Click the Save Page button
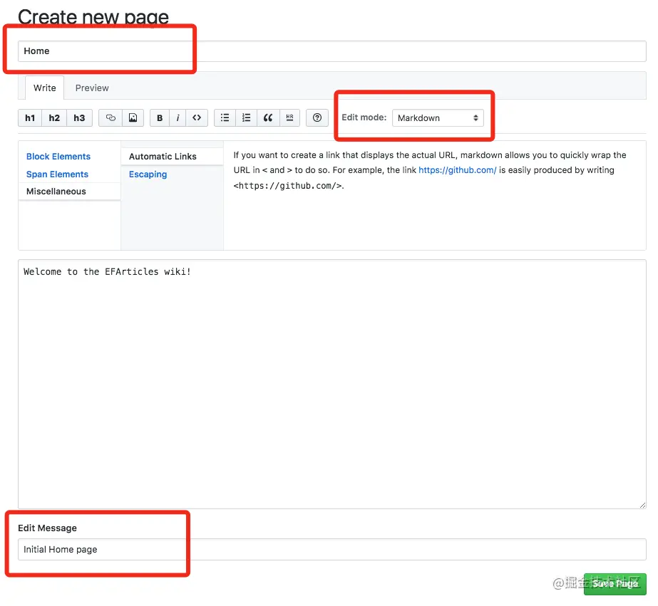The image size is (658, 606). pos(615,584)
